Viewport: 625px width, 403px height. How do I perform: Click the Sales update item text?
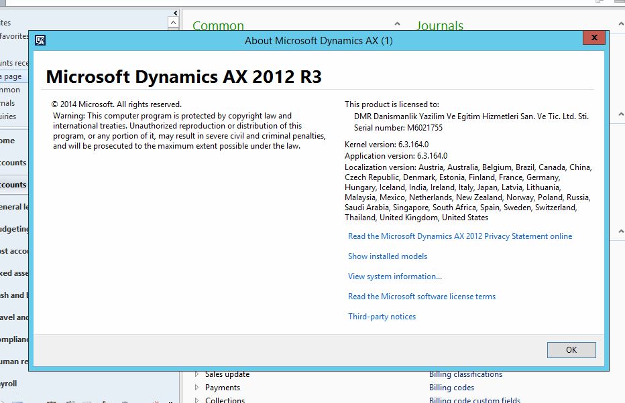pos(227,374)
